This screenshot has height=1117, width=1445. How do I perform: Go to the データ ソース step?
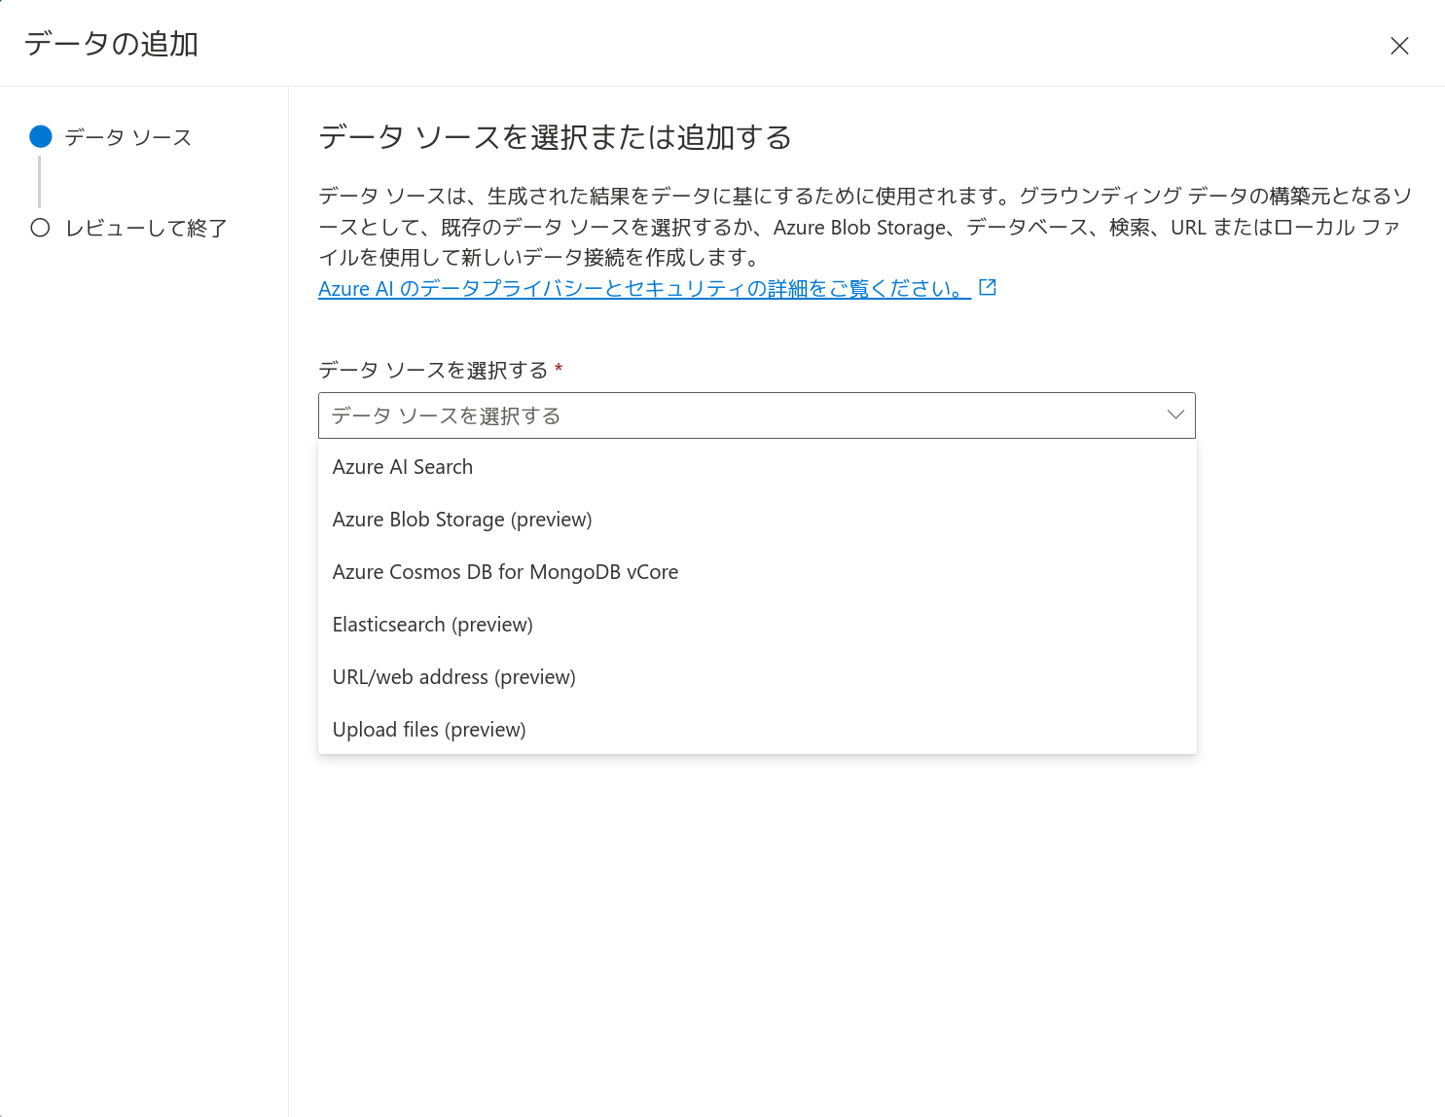[x=127, y=137]
